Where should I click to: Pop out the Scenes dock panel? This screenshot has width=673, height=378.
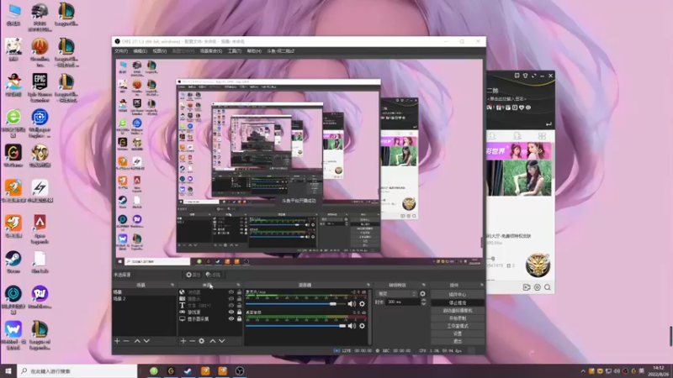click(172, 285)
